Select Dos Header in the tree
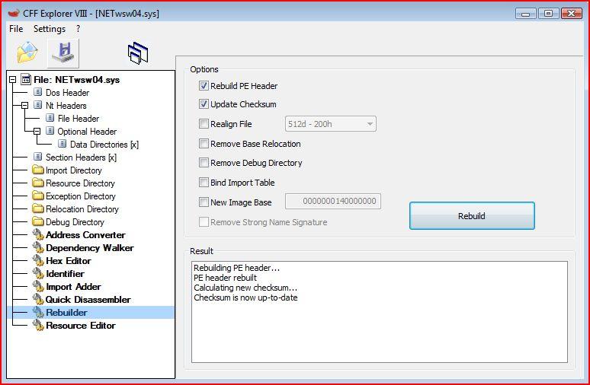 click(x=67, y=92)
